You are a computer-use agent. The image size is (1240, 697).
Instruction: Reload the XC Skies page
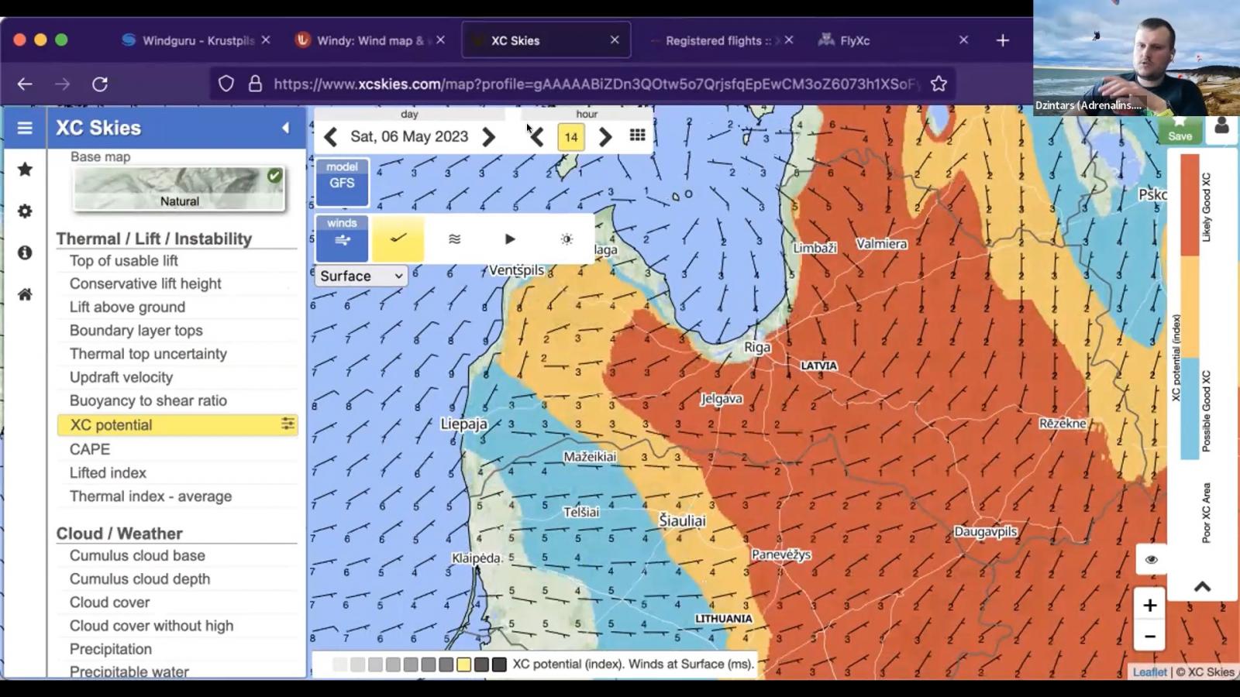[100, 84]
